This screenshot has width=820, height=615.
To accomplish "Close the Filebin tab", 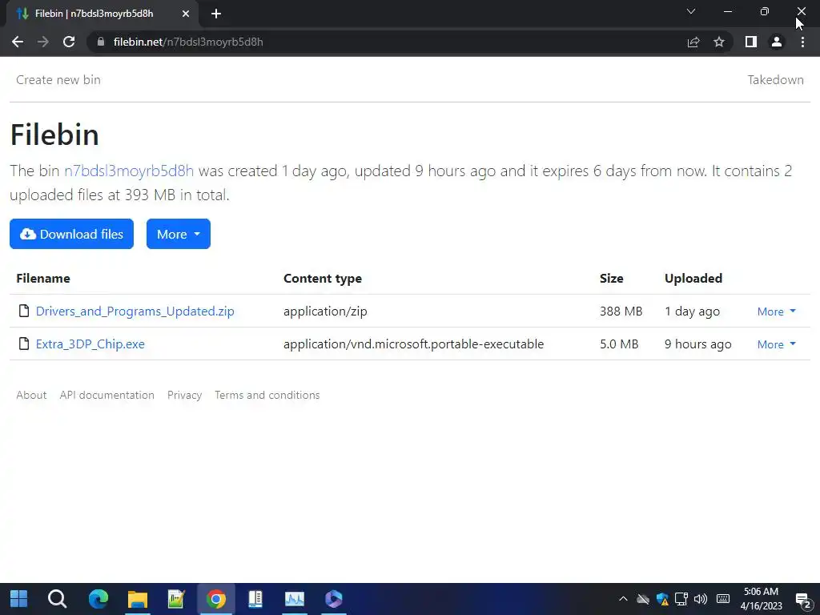I will (x=186, y=14).
